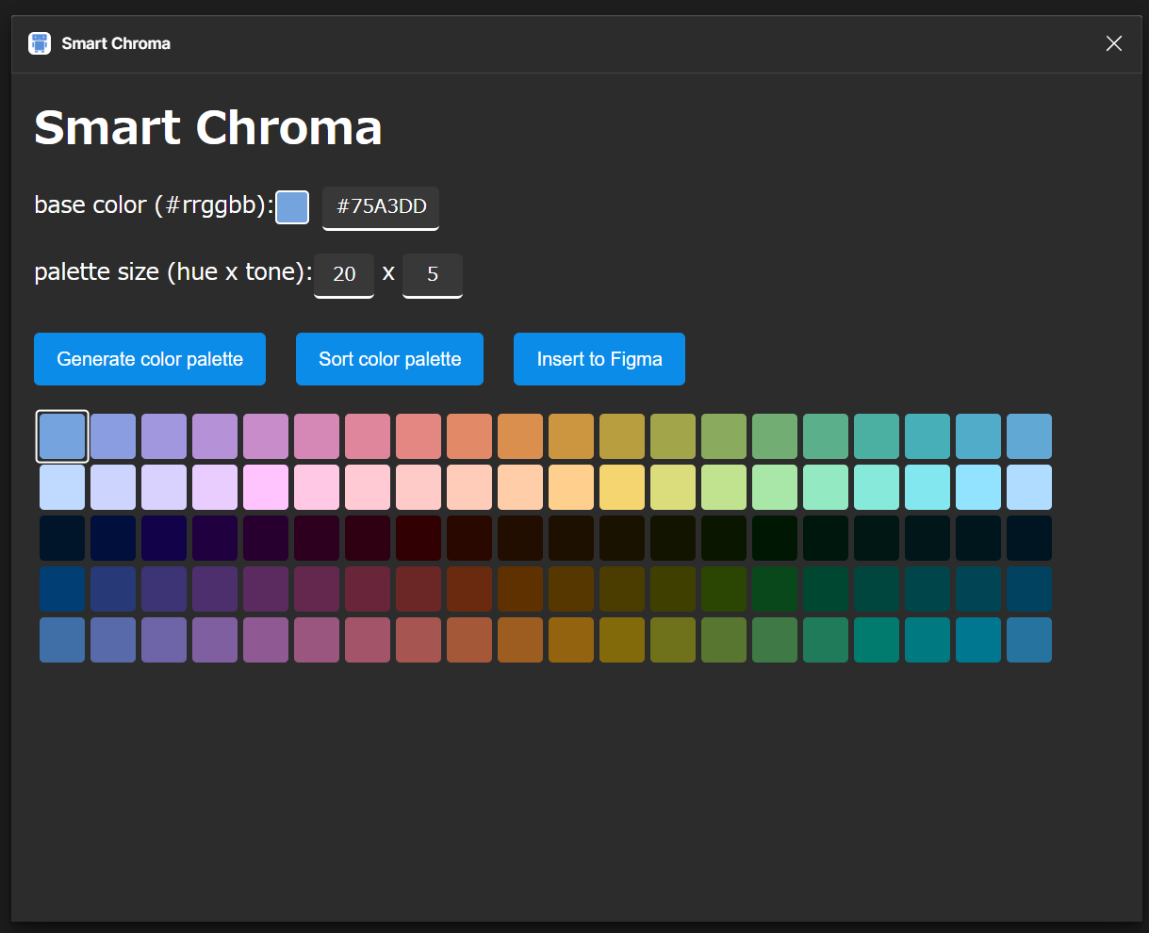
Task: Select the last teal swatch in the first row
Action: point(978,435)
